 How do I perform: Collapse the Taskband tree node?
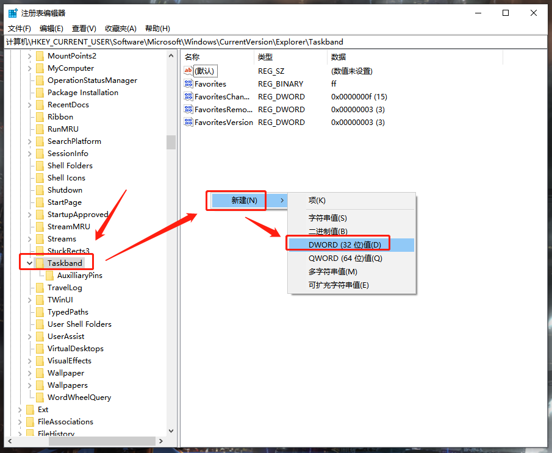point(29,262)
